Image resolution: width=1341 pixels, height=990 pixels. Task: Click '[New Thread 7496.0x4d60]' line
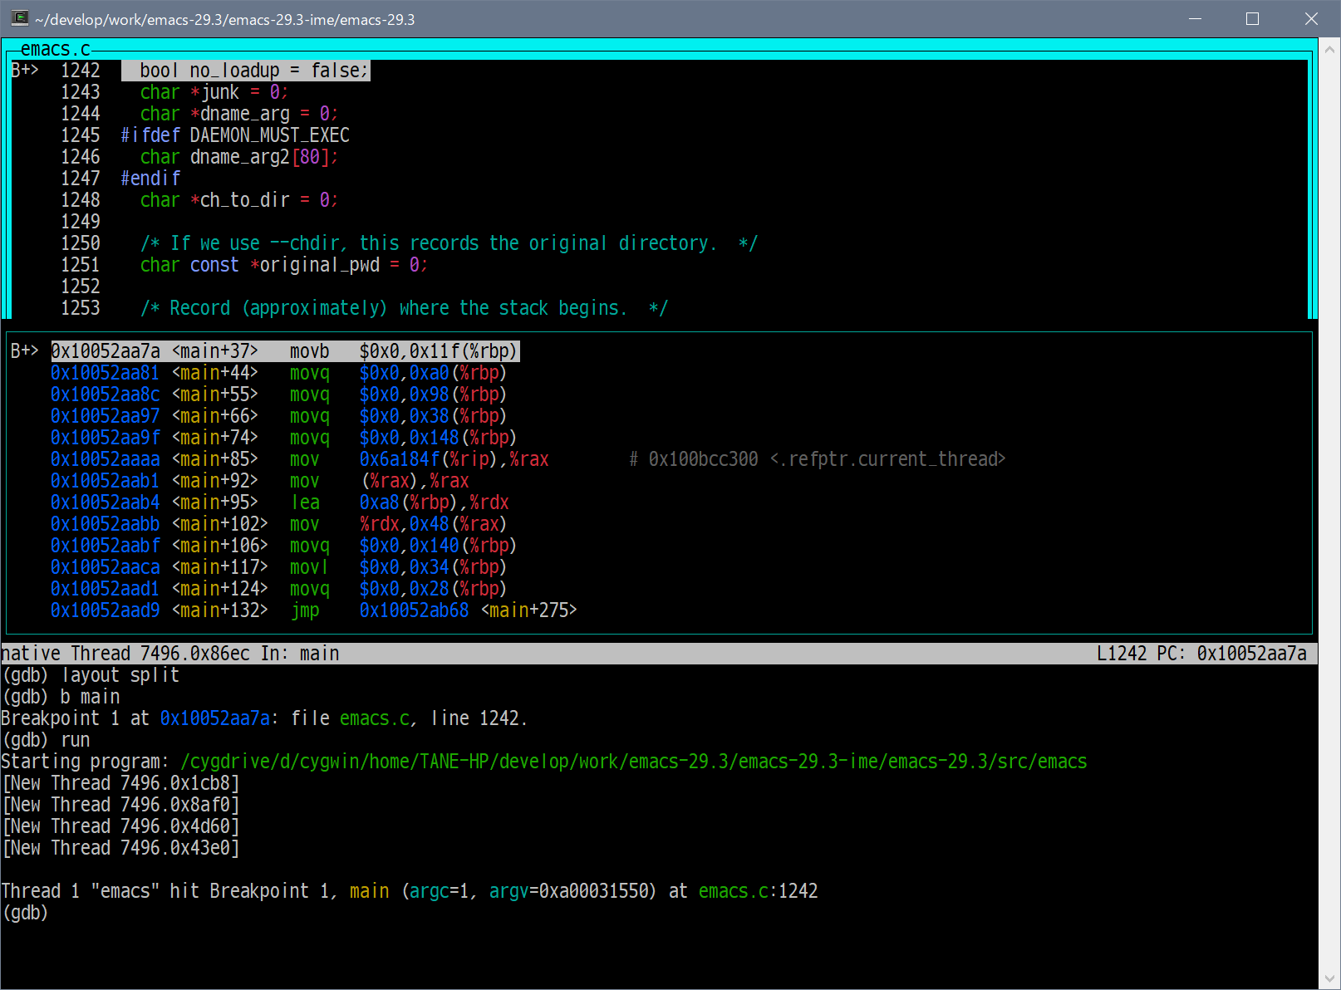[x=120, y=826]
